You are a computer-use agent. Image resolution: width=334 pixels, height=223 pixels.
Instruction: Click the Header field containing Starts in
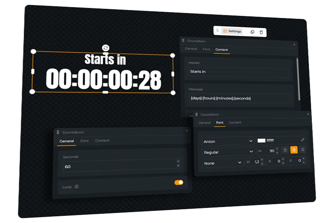coord(239,72)
